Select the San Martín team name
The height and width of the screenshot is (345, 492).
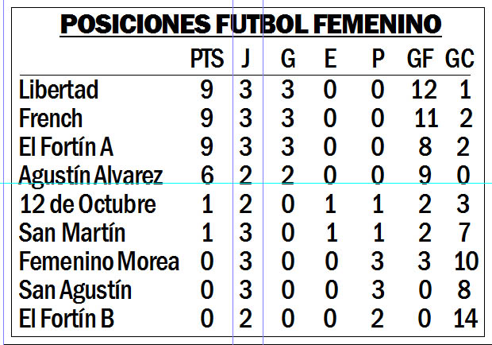pos(72,233)
